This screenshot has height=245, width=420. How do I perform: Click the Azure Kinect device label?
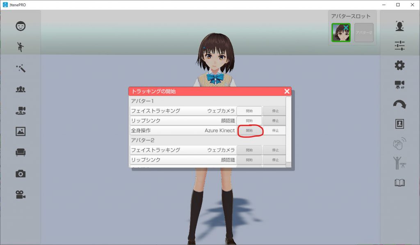point(220,130)
